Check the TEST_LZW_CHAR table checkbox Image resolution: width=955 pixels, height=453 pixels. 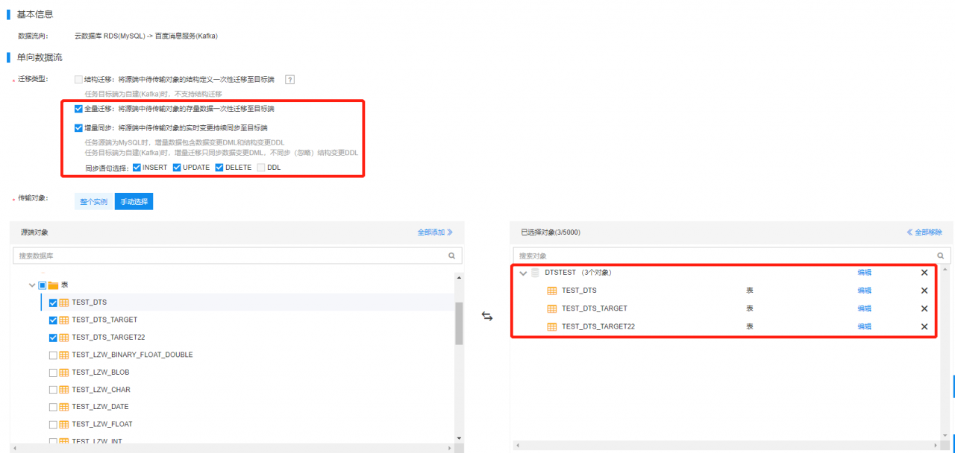[x=53, y=390]
